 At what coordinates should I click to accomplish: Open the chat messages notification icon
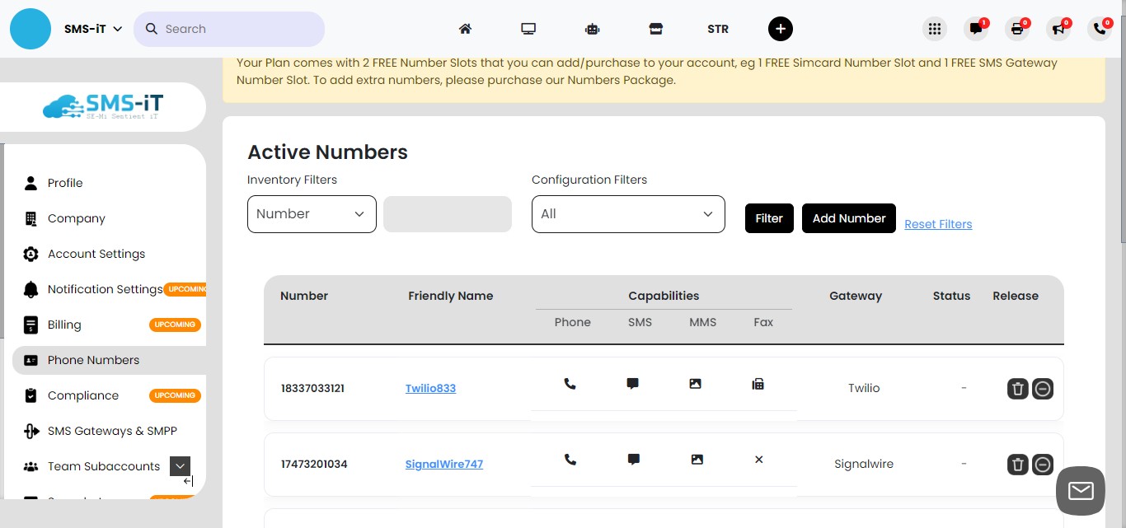(976, 29)
